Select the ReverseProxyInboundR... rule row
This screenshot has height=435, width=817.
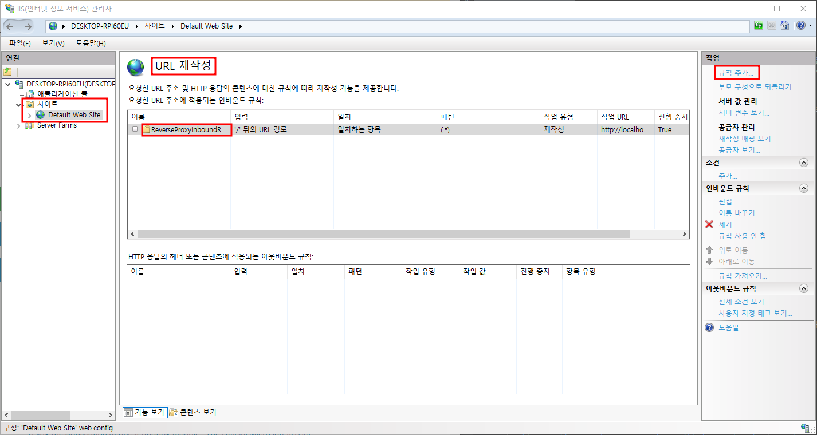(x=408, y=130)
